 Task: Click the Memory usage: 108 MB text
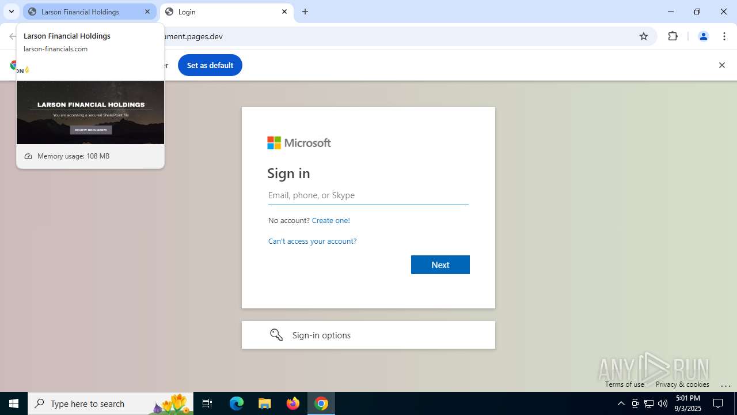click(x=73, y=156)
